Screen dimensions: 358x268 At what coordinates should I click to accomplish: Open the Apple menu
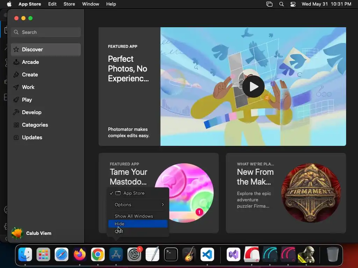tap(9, 4)
